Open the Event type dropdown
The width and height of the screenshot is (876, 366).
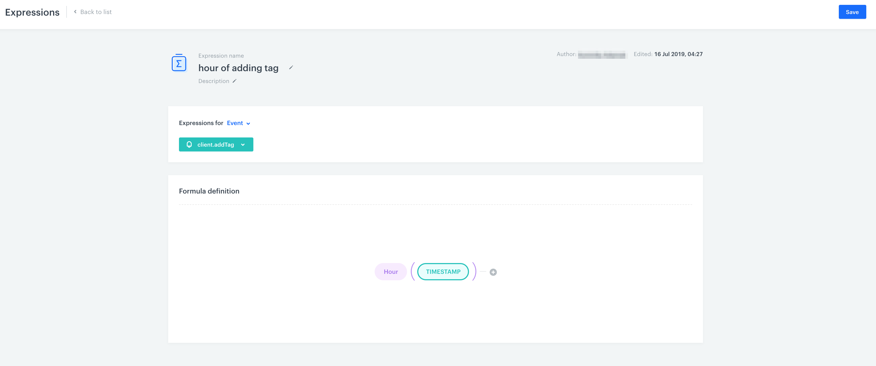click(x=235, y=123)
